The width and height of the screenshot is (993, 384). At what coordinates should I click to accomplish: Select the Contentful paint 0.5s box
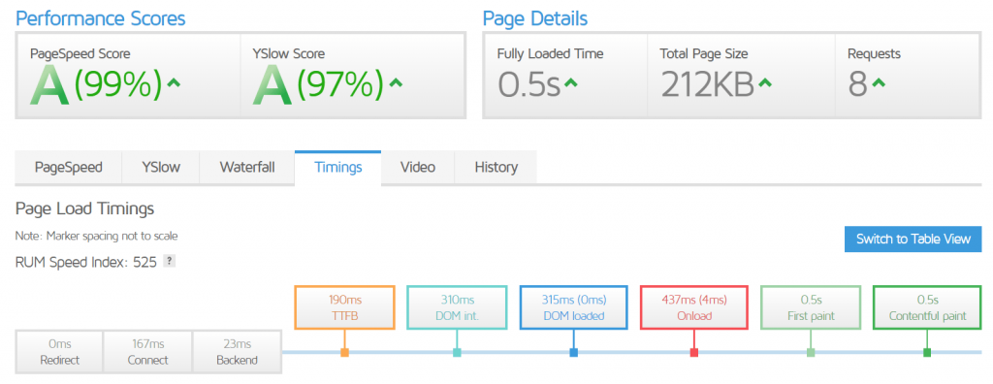pos(928,307)
